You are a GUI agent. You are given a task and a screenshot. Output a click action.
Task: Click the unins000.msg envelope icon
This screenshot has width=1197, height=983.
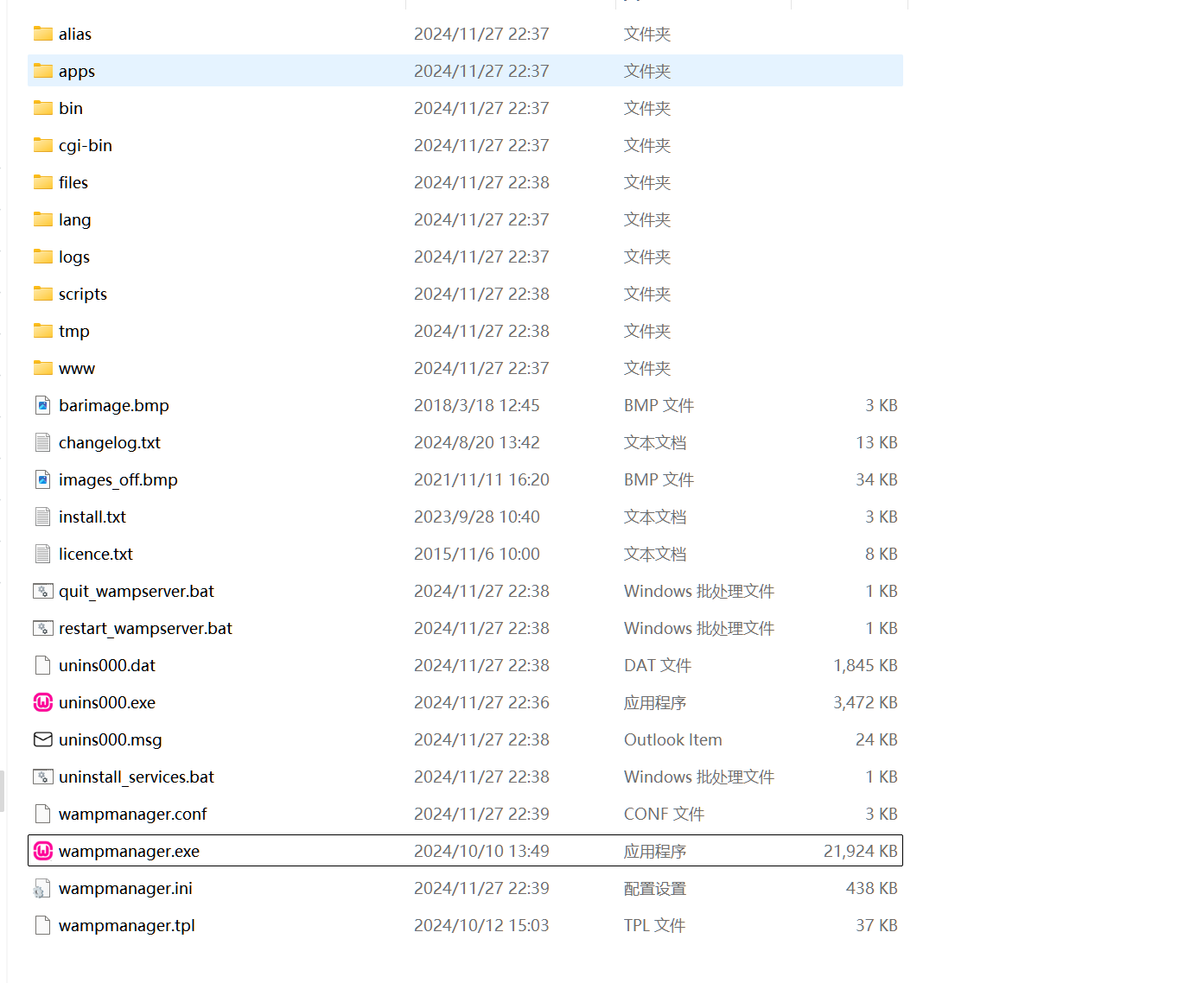point(43,739)
